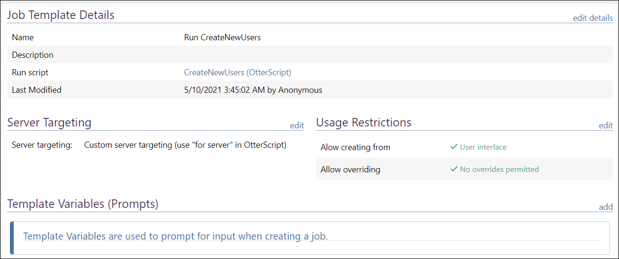Click the Usage Restrictions heading
This screenshot has width=619, height=259.
(x=364, y=123)
